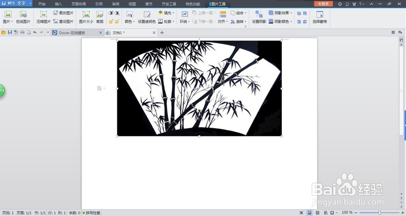Click the undo arrow
Screen dimensions: 406x216
click(35, 32)
